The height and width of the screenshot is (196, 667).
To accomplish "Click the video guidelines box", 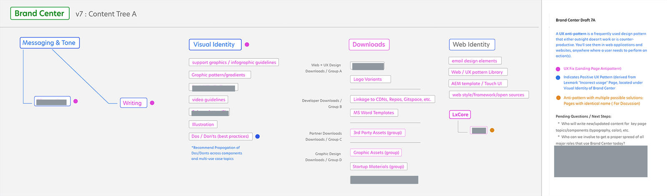I will coord(208,100).
